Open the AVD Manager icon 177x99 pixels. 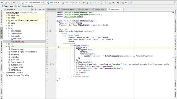[110, 2]
